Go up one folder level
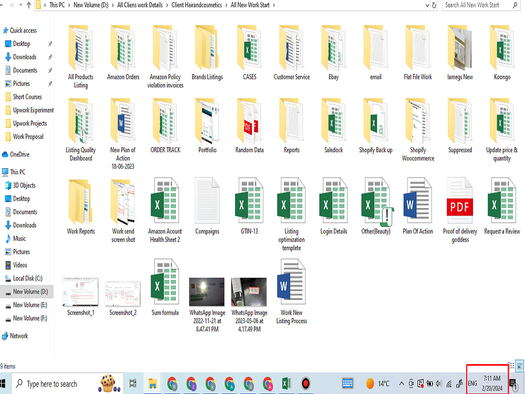Image resolution: width=525 pixels, height=394 pixels. tap(29, 5)
